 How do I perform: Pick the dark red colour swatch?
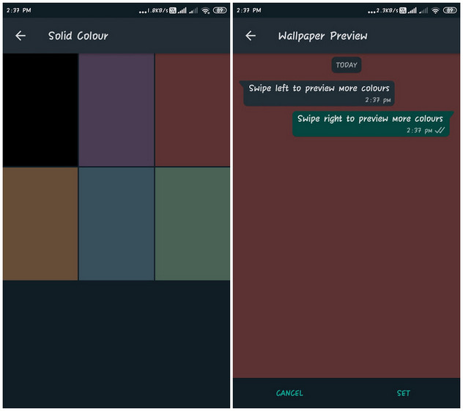pyautogui.click(x=193, y=110)
